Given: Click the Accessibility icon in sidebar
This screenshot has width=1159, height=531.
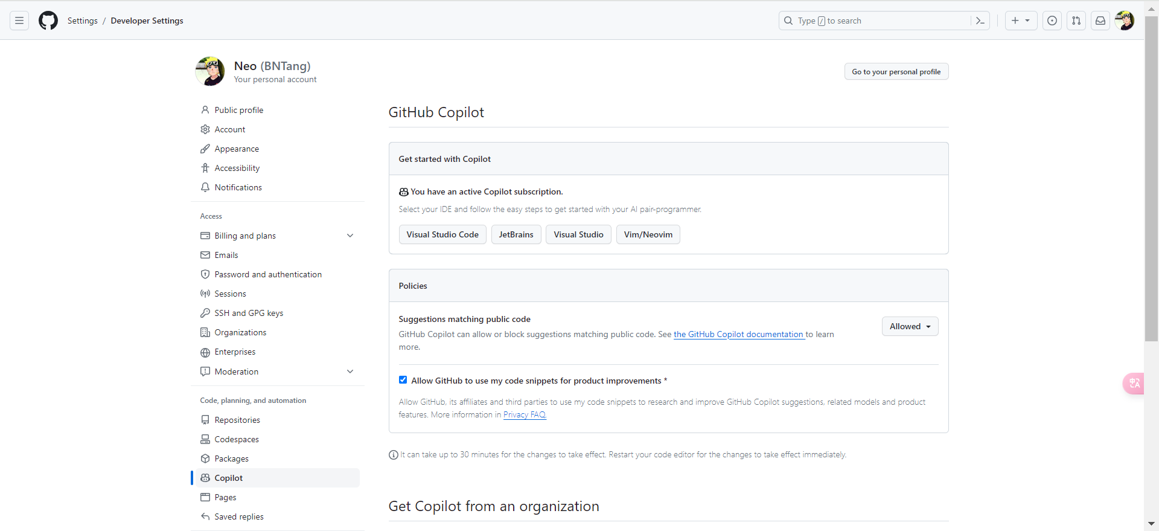Looking at the screenshot, I should [x=205, y=168].
